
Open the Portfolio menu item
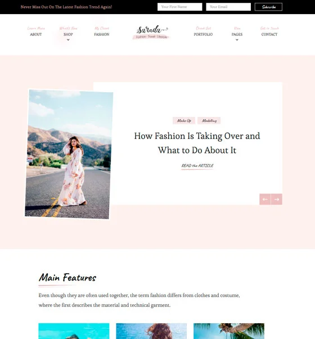coord(203,34)
